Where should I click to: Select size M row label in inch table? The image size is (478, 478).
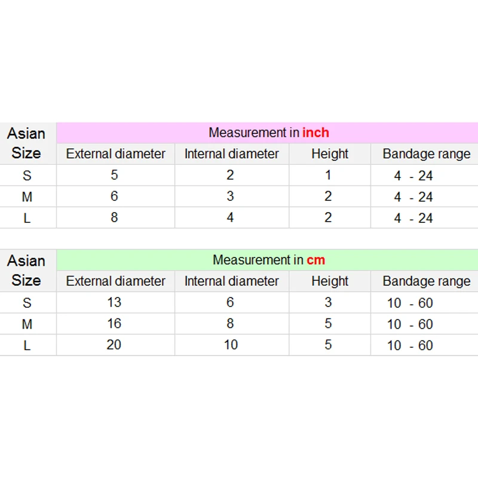click(27, 197)
